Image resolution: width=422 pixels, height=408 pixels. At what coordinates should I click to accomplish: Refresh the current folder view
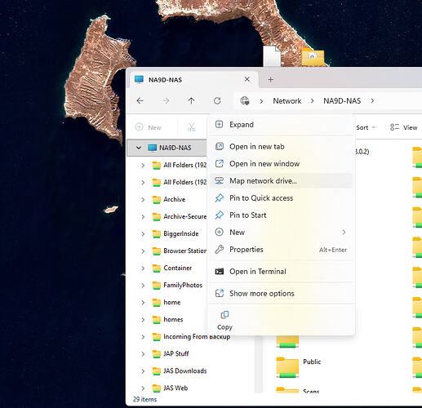coord(217,101)
